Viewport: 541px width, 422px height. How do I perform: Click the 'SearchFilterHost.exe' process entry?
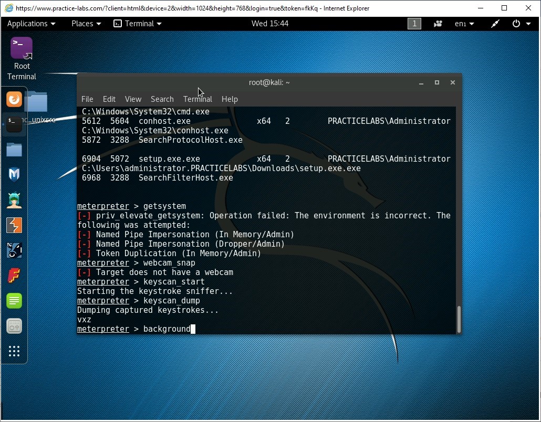coord(185,178)
